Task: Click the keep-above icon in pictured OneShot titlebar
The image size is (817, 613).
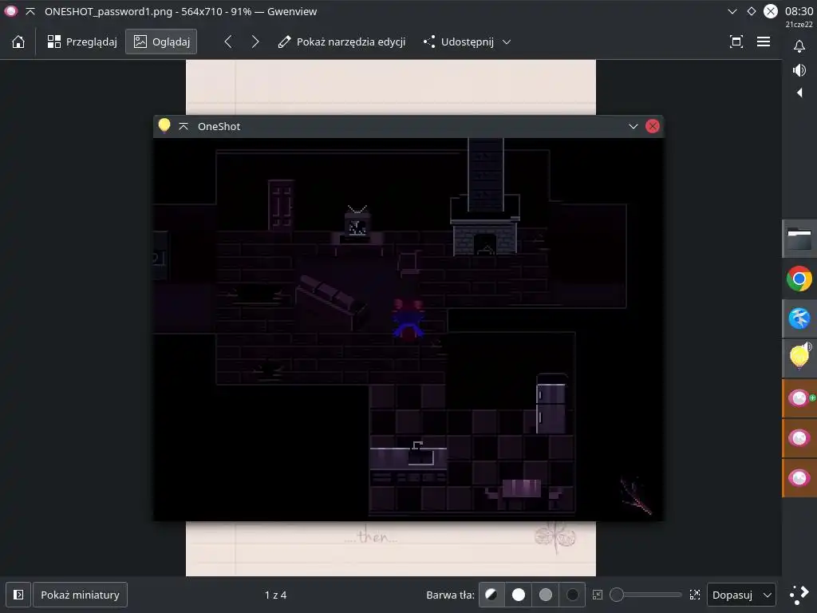Action: (184, 126)
